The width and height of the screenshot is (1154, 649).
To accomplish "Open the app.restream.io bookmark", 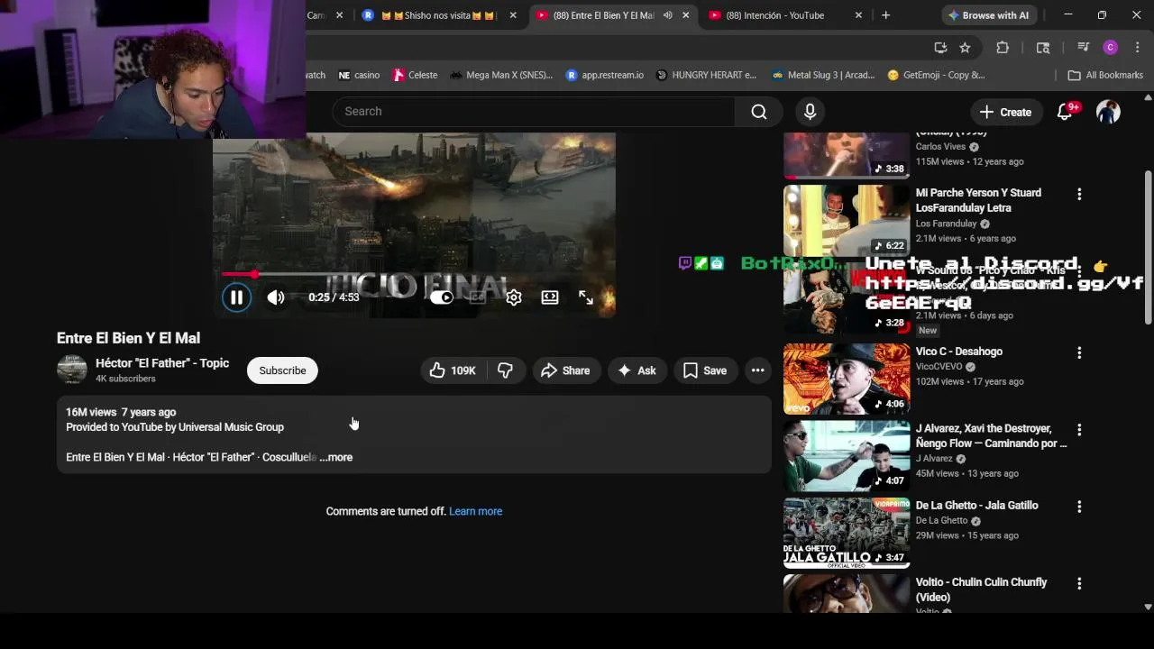I will point(605,75).
